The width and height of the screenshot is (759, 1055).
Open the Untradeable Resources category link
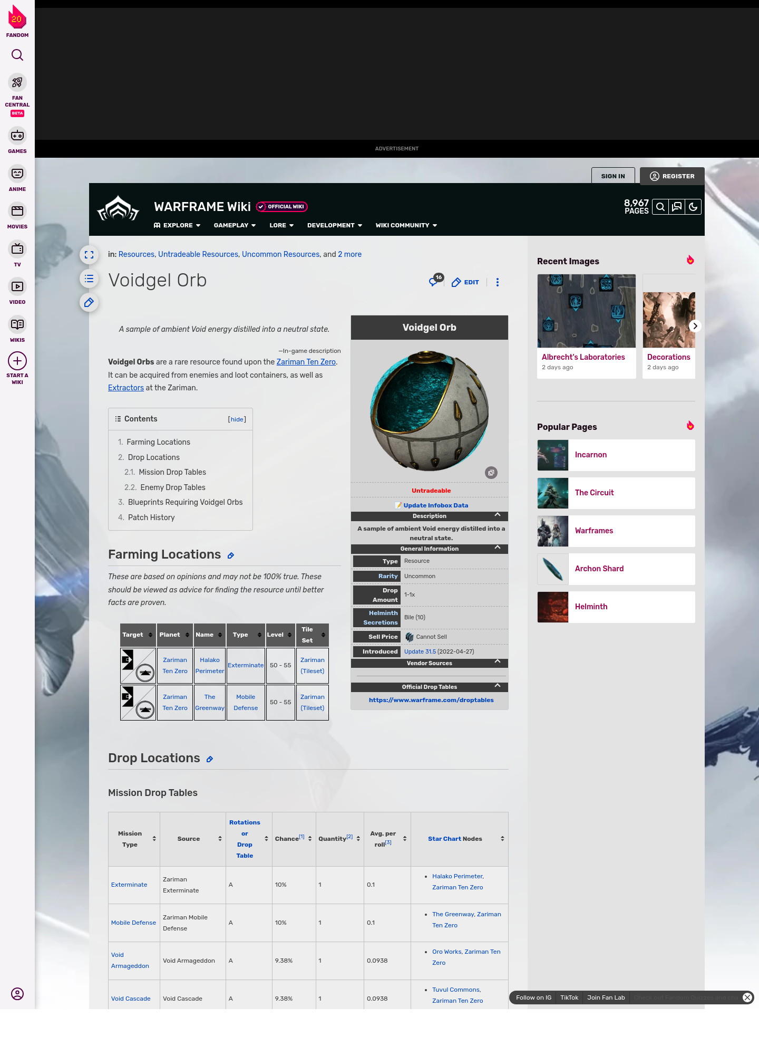198,254
